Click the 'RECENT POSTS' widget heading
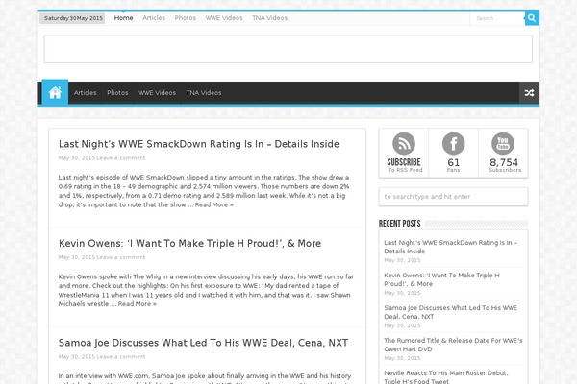577x384 pixels. click(400, 224)
